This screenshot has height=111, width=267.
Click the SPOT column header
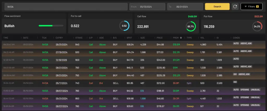pyautogui.click(x=129, y=38)
